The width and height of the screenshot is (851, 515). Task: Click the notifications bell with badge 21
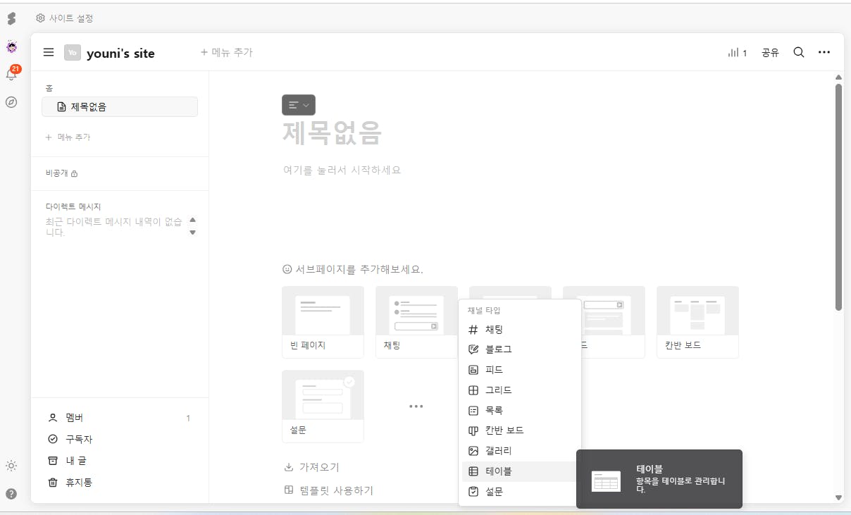(11, 73)
